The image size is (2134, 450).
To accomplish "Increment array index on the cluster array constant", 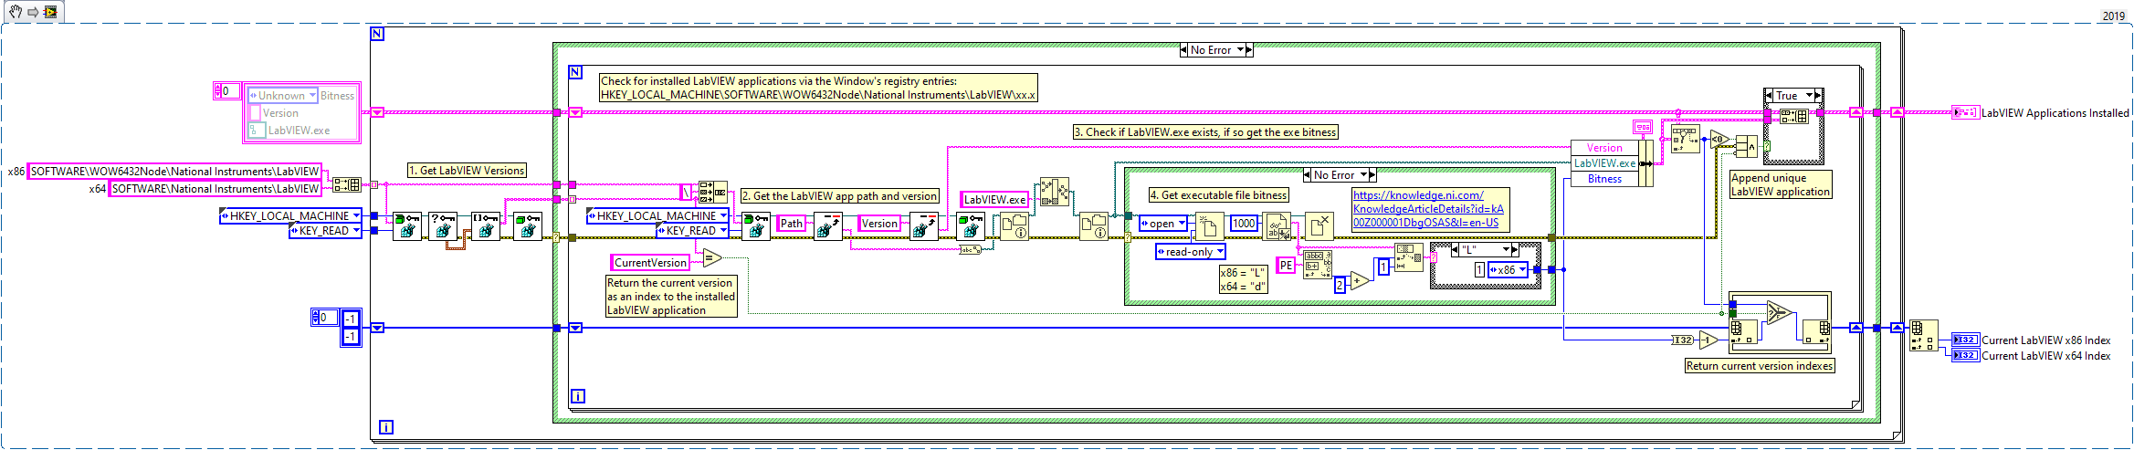I will pyautogui.click(x=216, y=88).
